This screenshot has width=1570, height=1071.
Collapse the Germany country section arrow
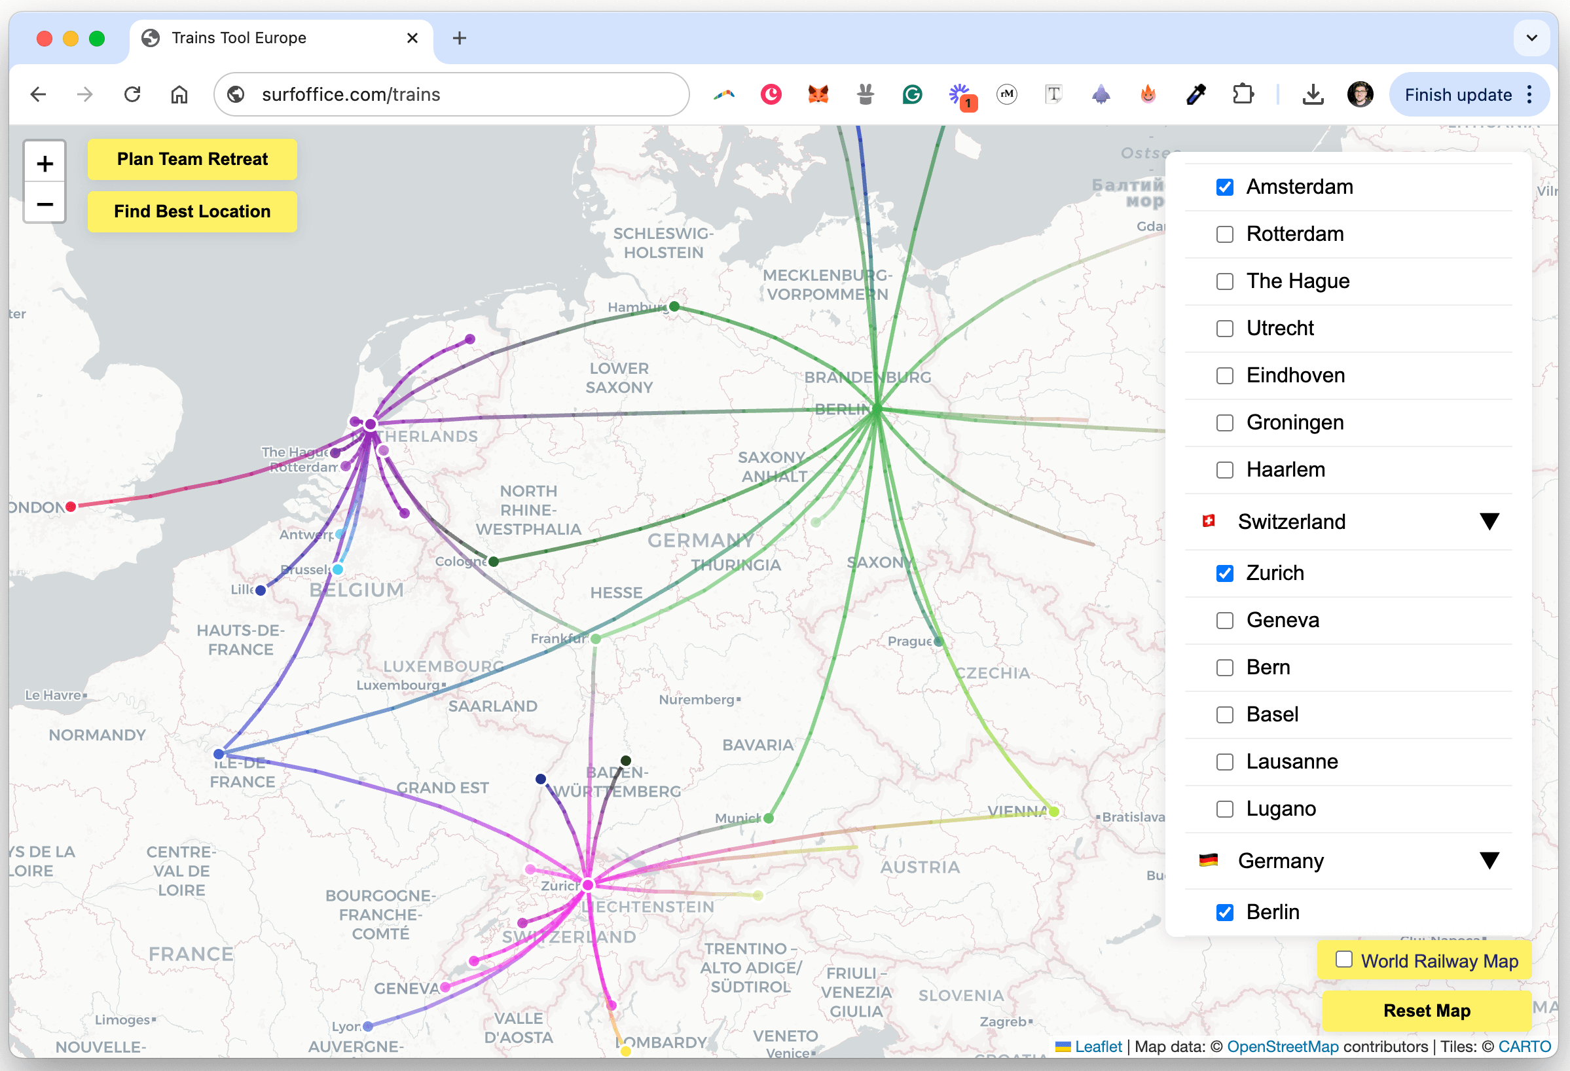tap(1489, 860)
